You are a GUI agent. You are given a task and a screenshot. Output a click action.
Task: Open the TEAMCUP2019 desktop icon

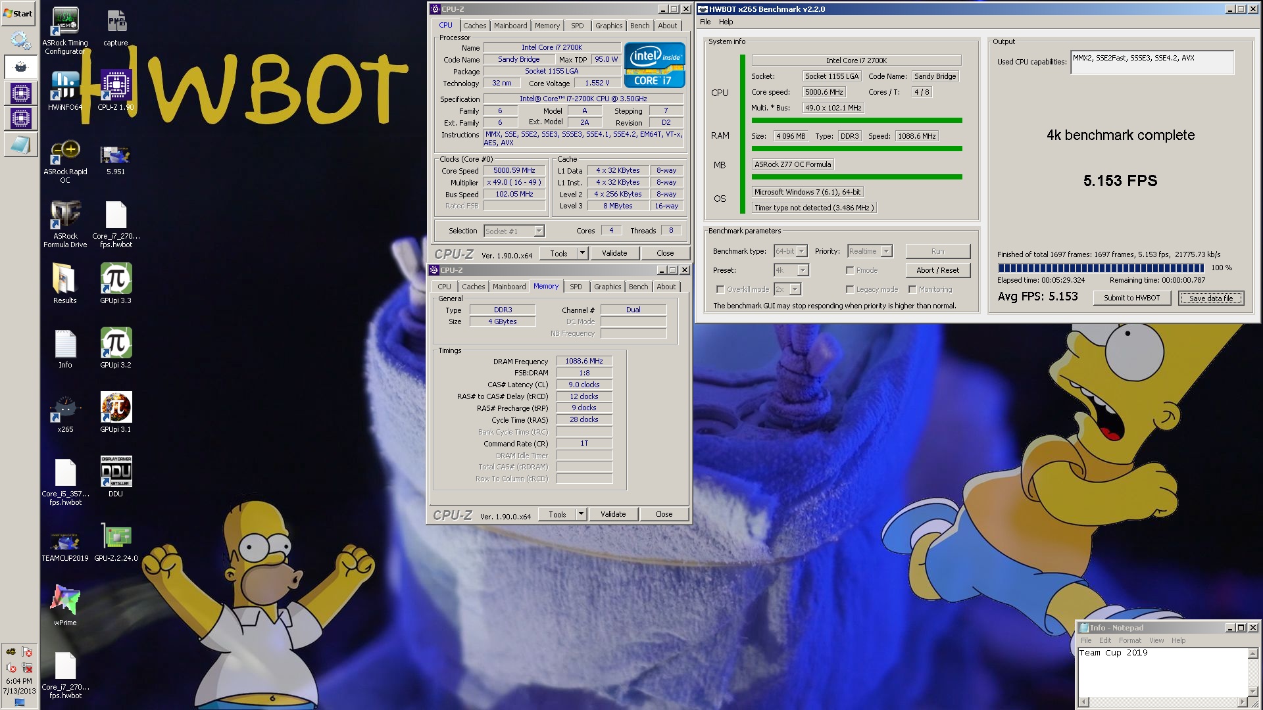tap(65, 546)
